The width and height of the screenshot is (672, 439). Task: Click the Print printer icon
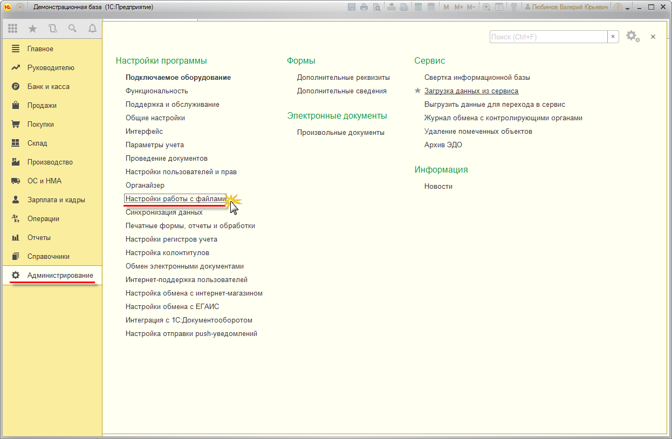pyautogui.click(x=364, y=7)
